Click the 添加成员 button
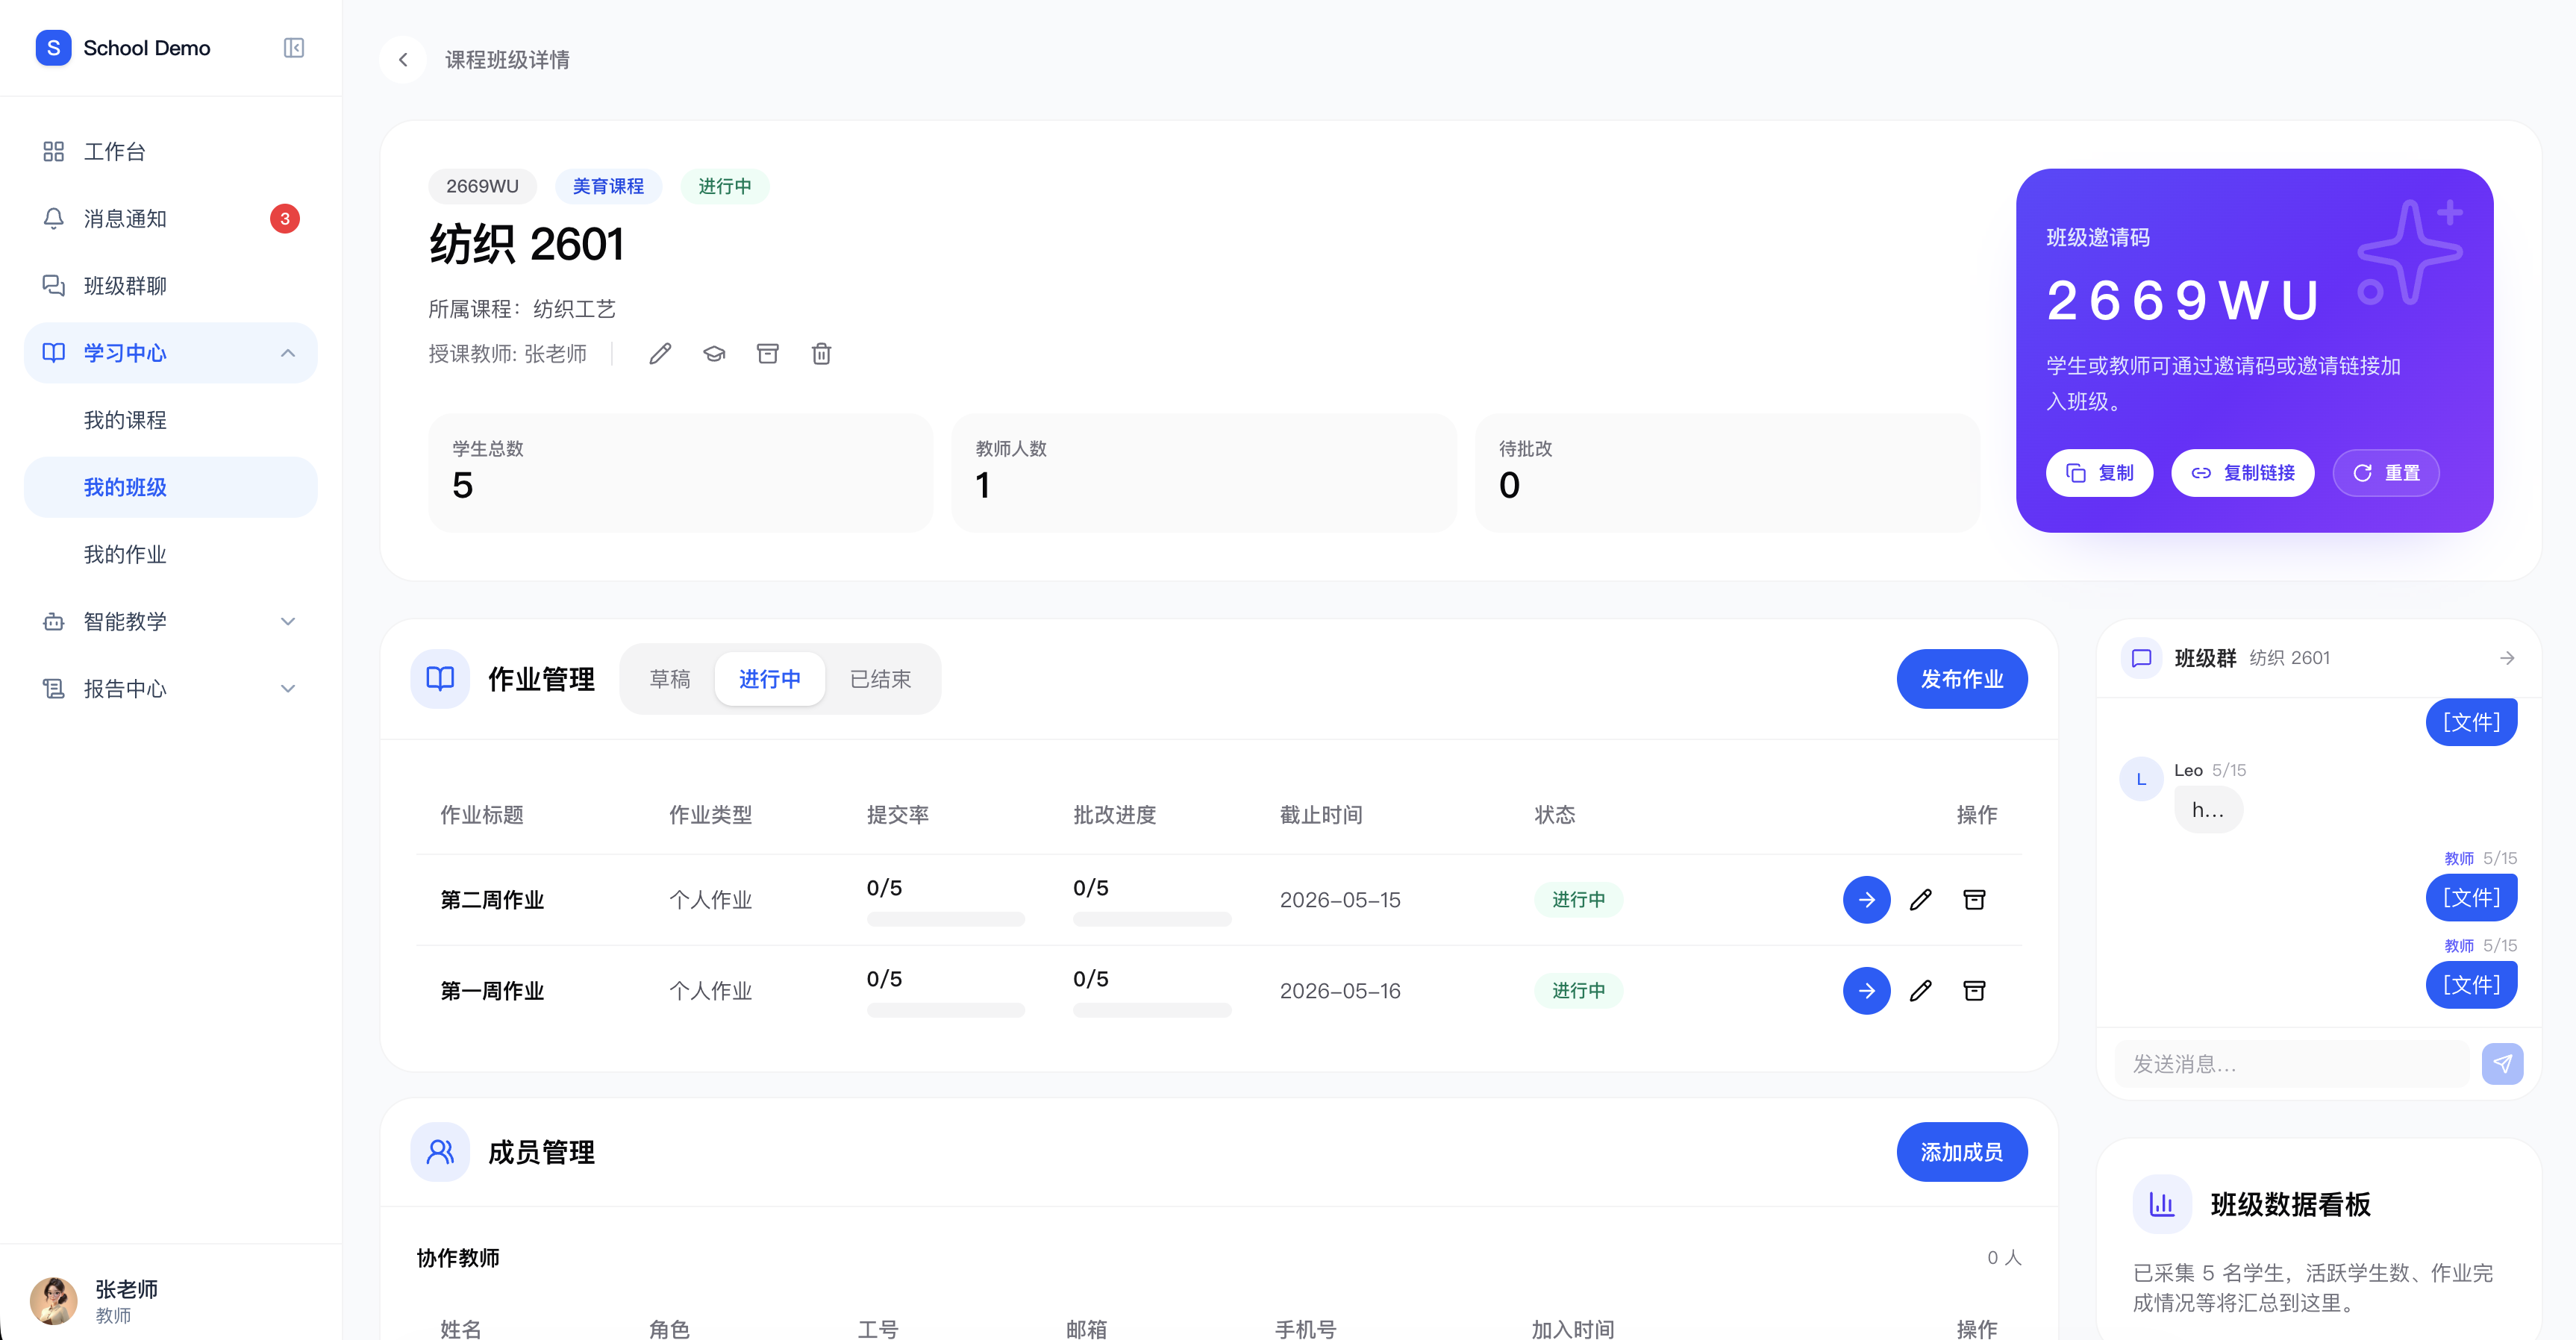This screenshot has height=1340, width=2576. pyautogui.click(x=1962, y=1152)
